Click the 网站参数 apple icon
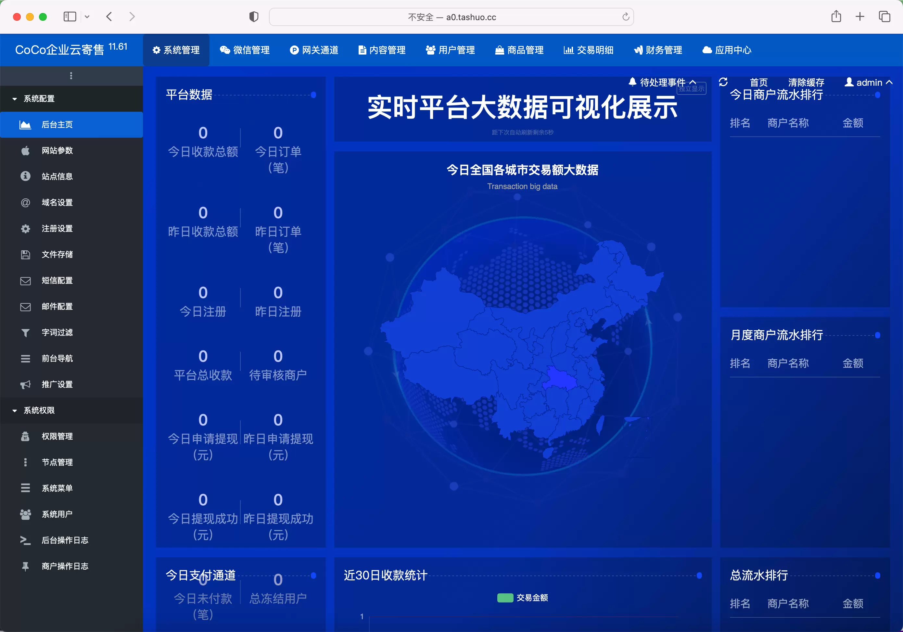This screenshot has width=903, height=632. [x=25, y=151]
